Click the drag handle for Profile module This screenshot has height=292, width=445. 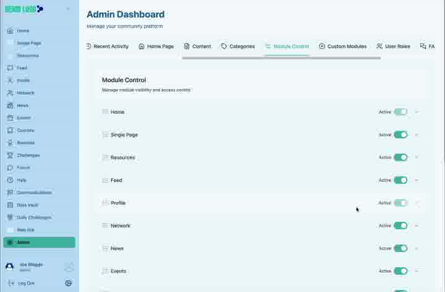coord(105,202)
